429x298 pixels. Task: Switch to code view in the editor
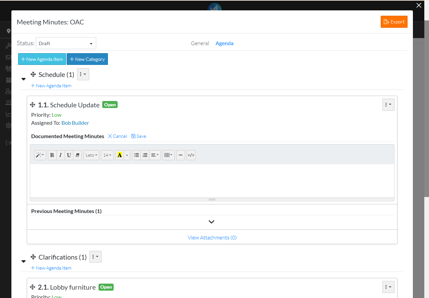pyautogui.click(x=191, y=155)
